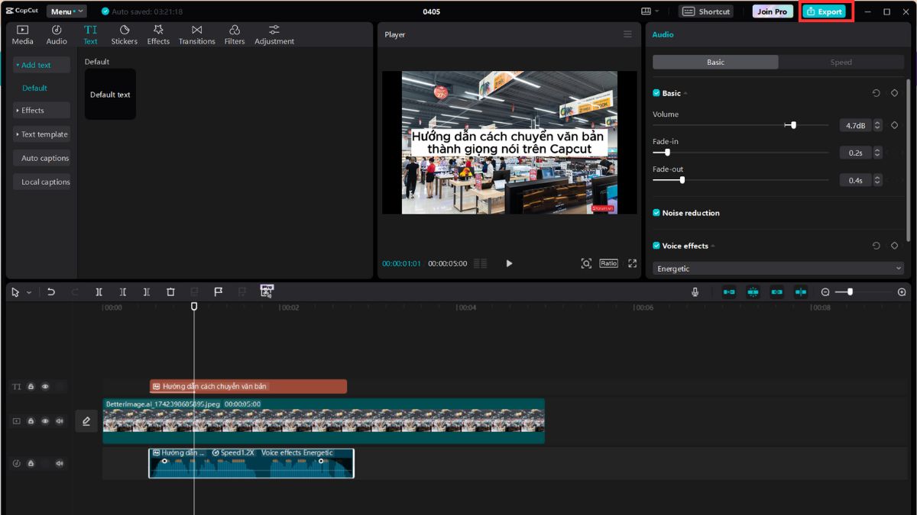Open Local captions
This screenshot has width=917, height=515.
[x=41, y=182]
